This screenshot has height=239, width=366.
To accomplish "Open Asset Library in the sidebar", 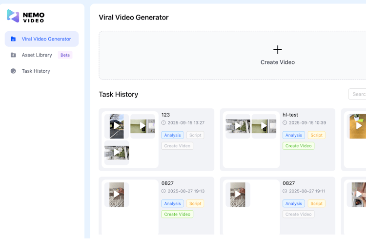I will click(x=37, y=55).
